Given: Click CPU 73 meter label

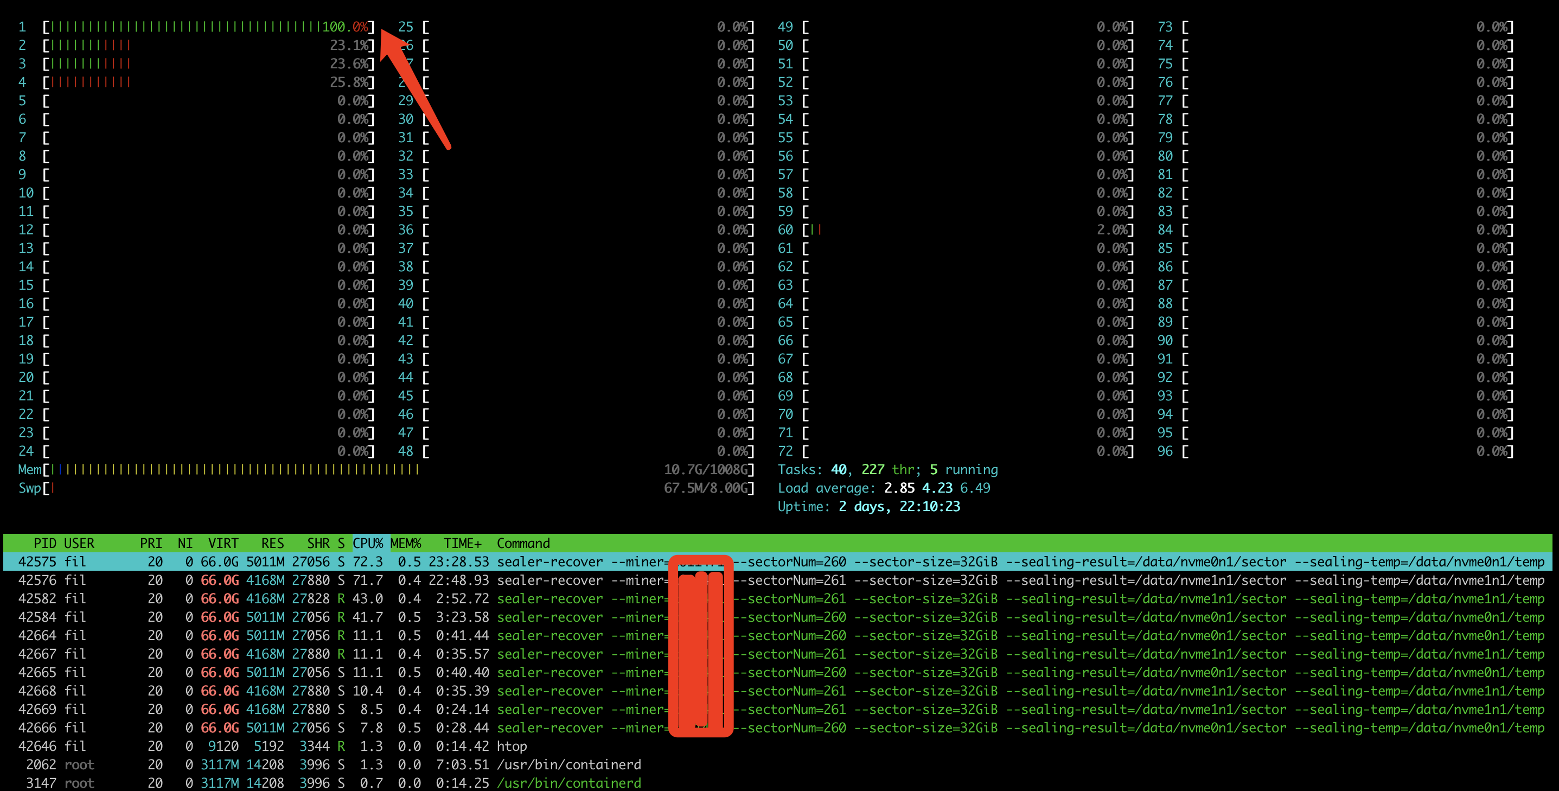Looking at the screenshot, I should (x=1165, y=27).
